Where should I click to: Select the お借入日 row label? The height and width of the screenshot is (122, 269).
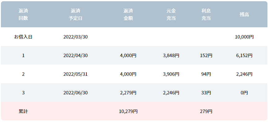tap(23, 37)
